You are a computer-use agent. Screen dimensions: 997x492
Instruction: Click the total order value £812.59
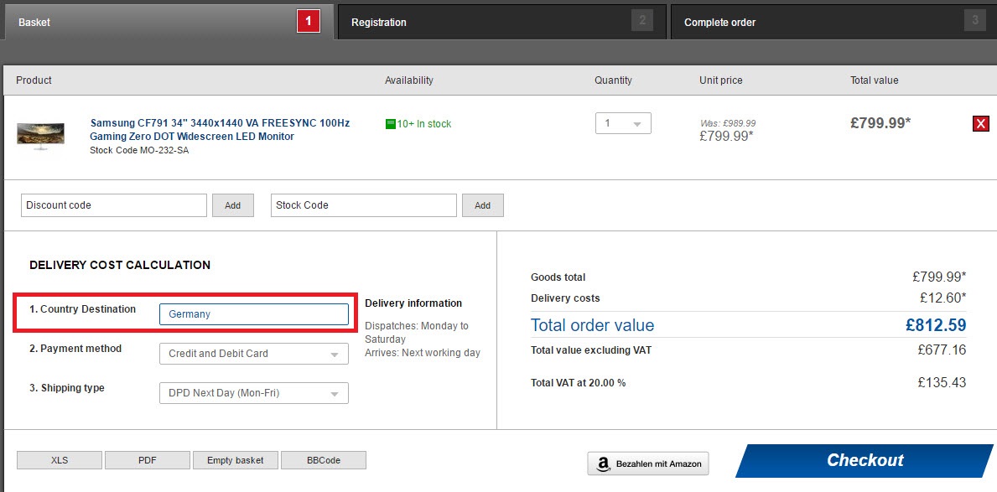[x=936, y=325]
